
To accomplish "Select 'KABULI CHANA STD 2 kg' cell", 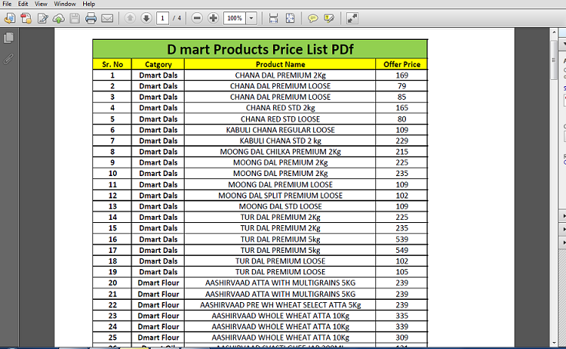I will [x=280, y=141].
